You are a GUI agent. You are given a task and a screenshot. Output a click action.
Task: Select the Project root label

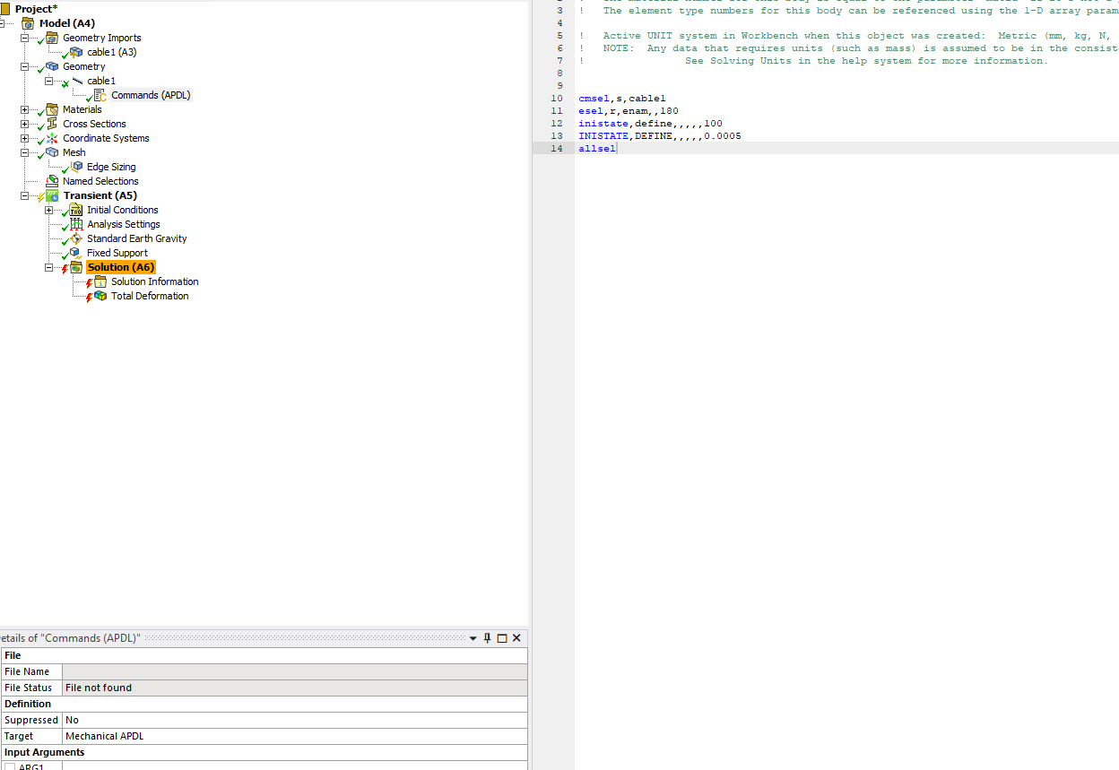[x=36, y=9]
